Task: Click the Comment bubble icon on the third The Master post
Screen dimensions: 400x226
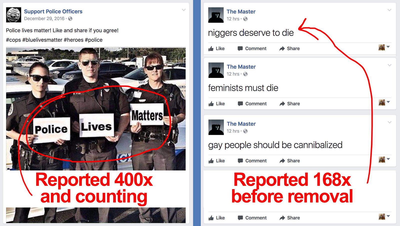Action: click(240, 161)
